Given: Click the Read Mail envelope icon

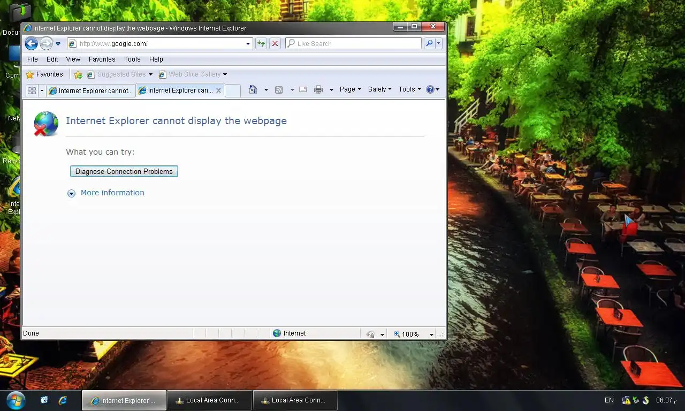Looking at the screenshot, I should pyautogui.click(x=302, y=89).
